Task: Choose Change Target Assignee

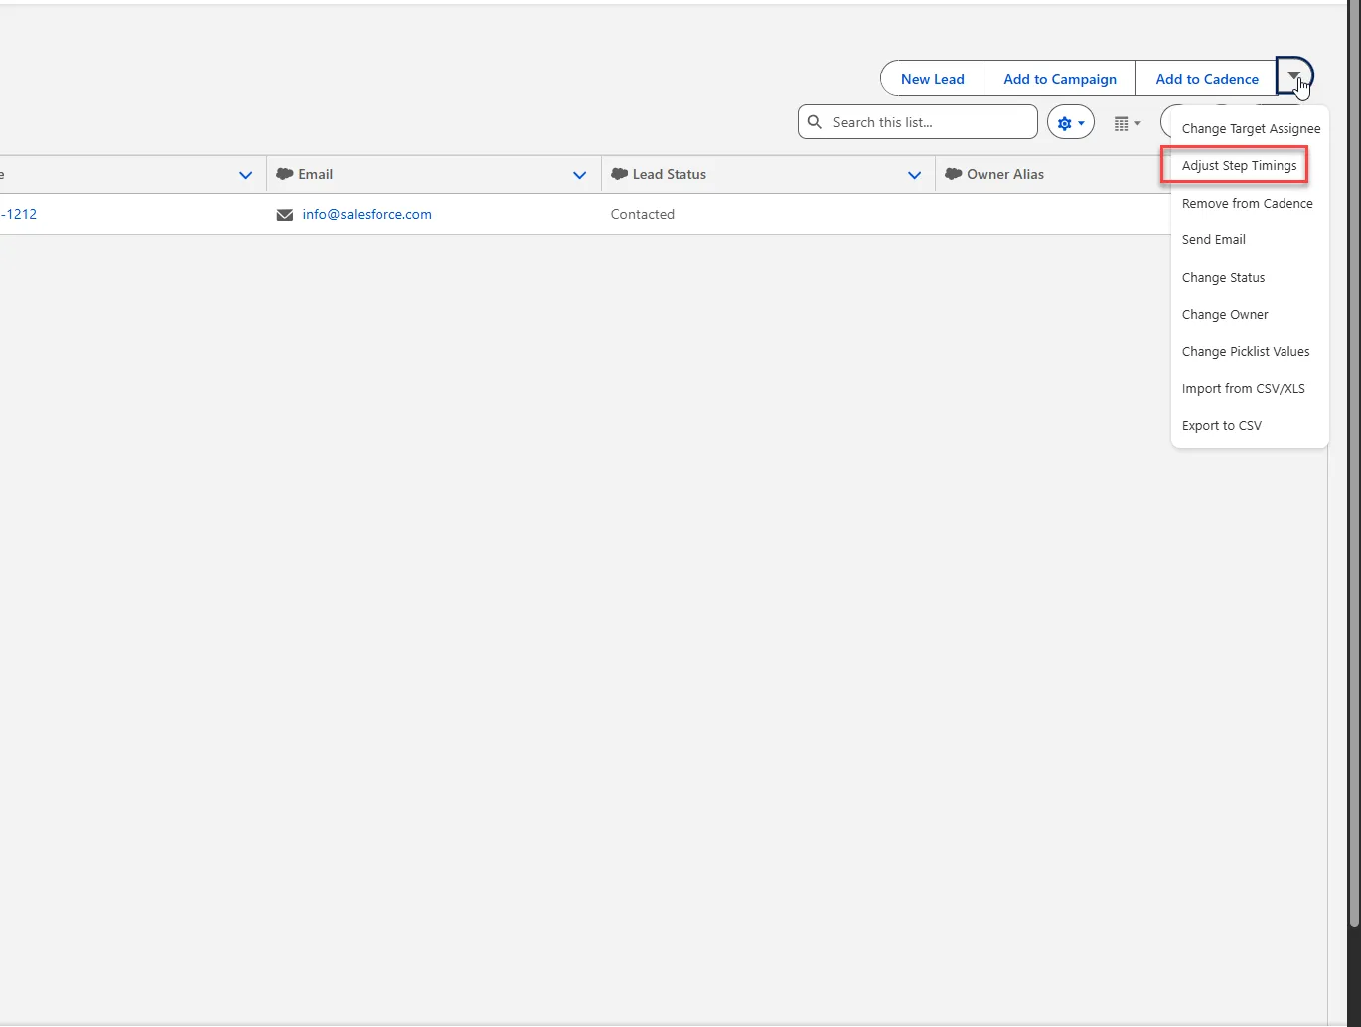Action: pos(1251,129)
